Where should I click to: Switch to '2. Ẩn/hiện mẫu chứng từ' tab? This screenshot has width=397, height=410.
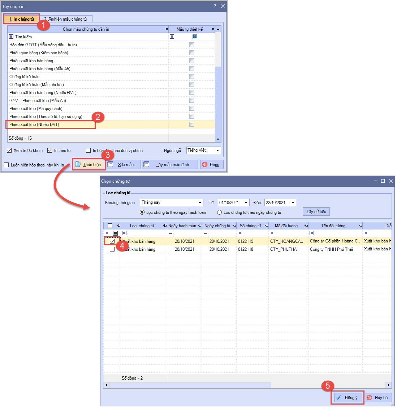pos(66,19)
